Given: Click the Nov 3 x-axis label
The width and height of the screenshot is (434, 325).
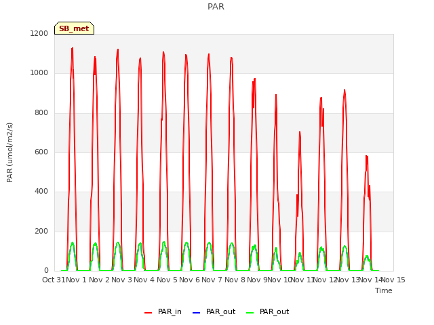Looking at the screenshot, I should (122, 280).
